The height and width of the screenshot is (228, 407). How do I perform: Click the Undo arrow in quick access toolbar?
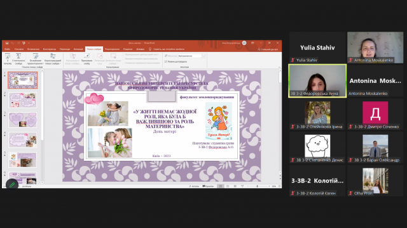pyautogui.click(x=12, y=43)
